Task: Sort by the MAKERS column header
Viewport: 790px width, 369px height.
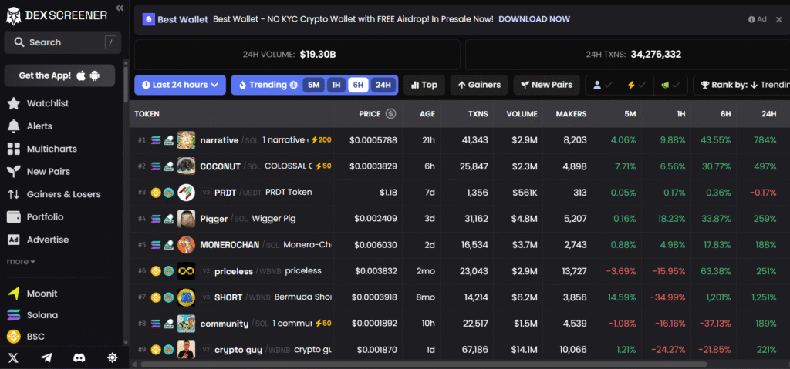Action: [572, 114]
